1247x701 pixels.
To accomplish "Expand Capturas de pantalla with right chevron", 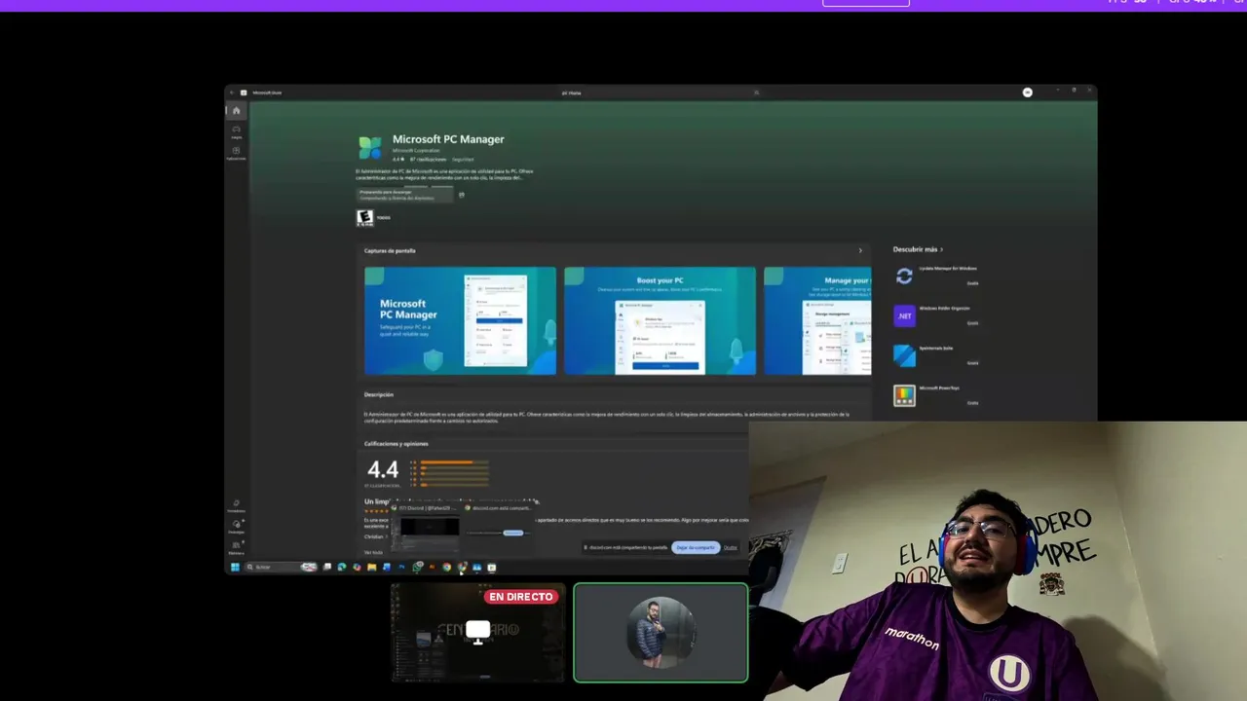I will coord(859,251).
